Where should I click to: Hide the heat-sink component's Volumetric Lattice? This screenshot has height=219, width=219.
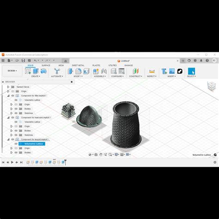[x=16, y=122]
